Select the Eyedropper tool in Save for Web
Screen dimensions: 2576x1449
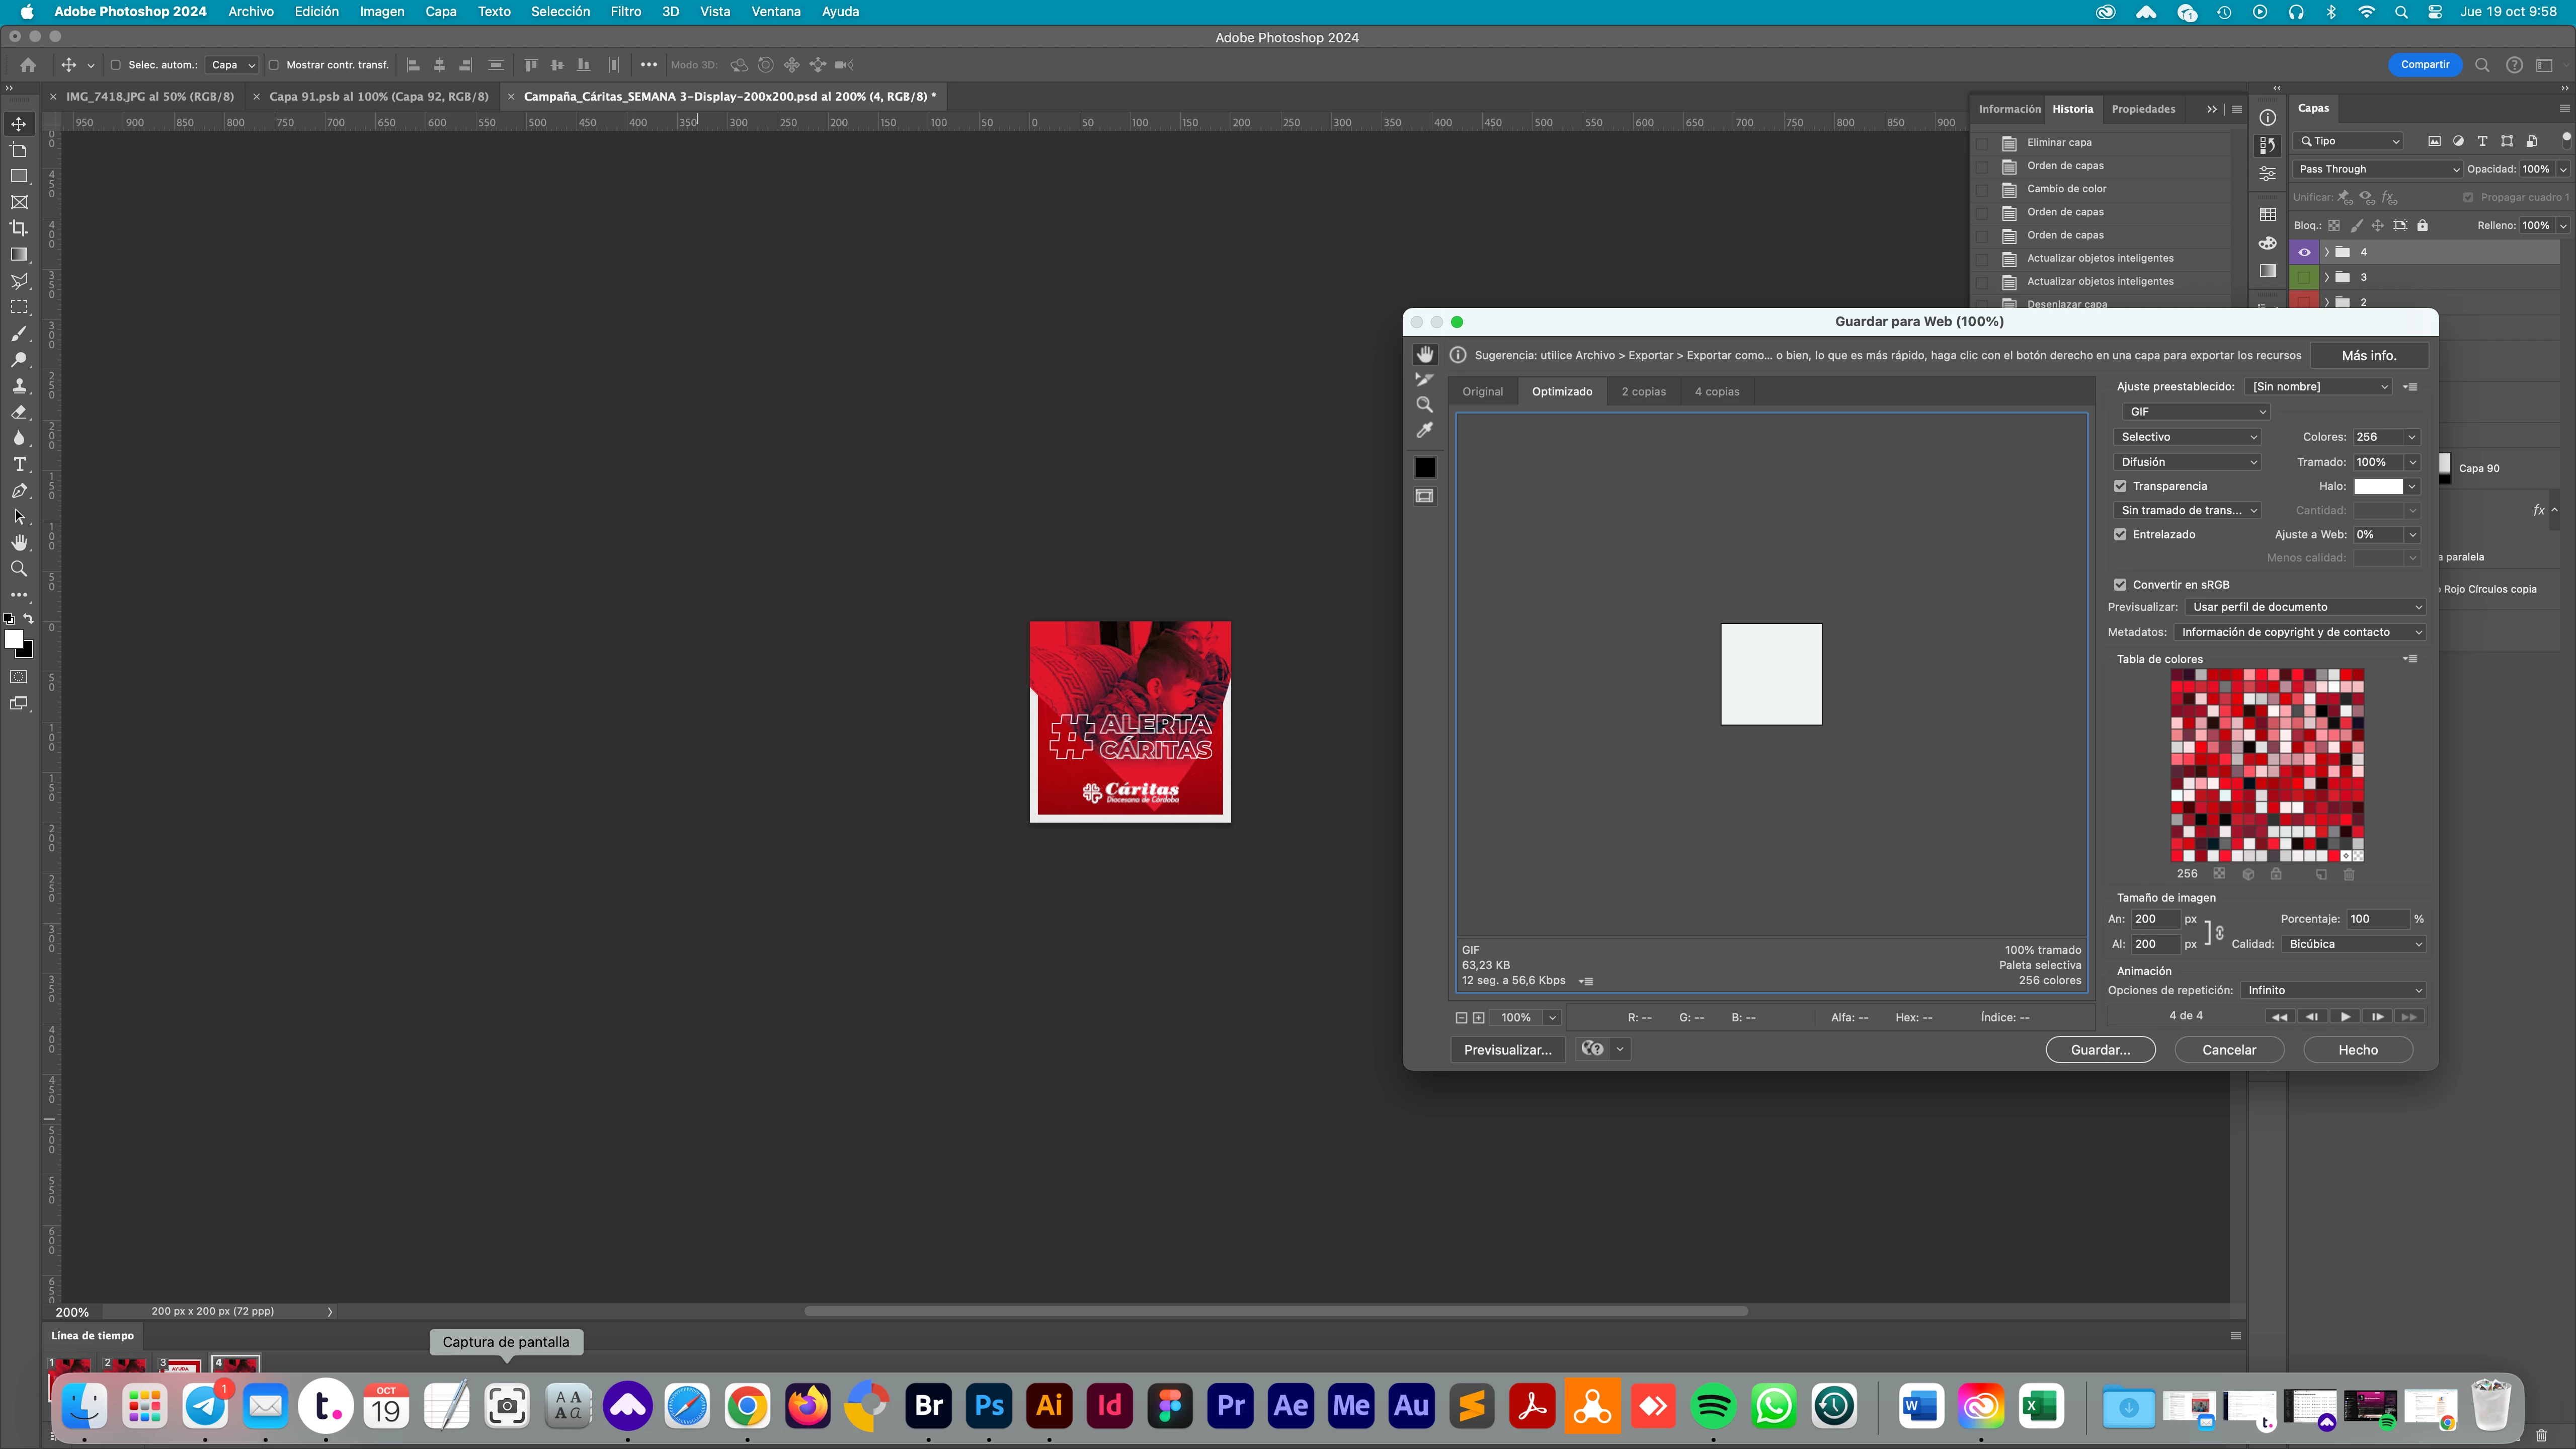click(x=1425, y=430)
